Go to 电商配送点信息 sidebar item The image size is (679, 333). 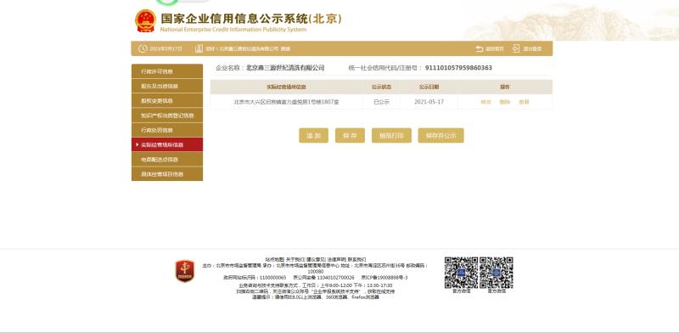pos(167,160)
